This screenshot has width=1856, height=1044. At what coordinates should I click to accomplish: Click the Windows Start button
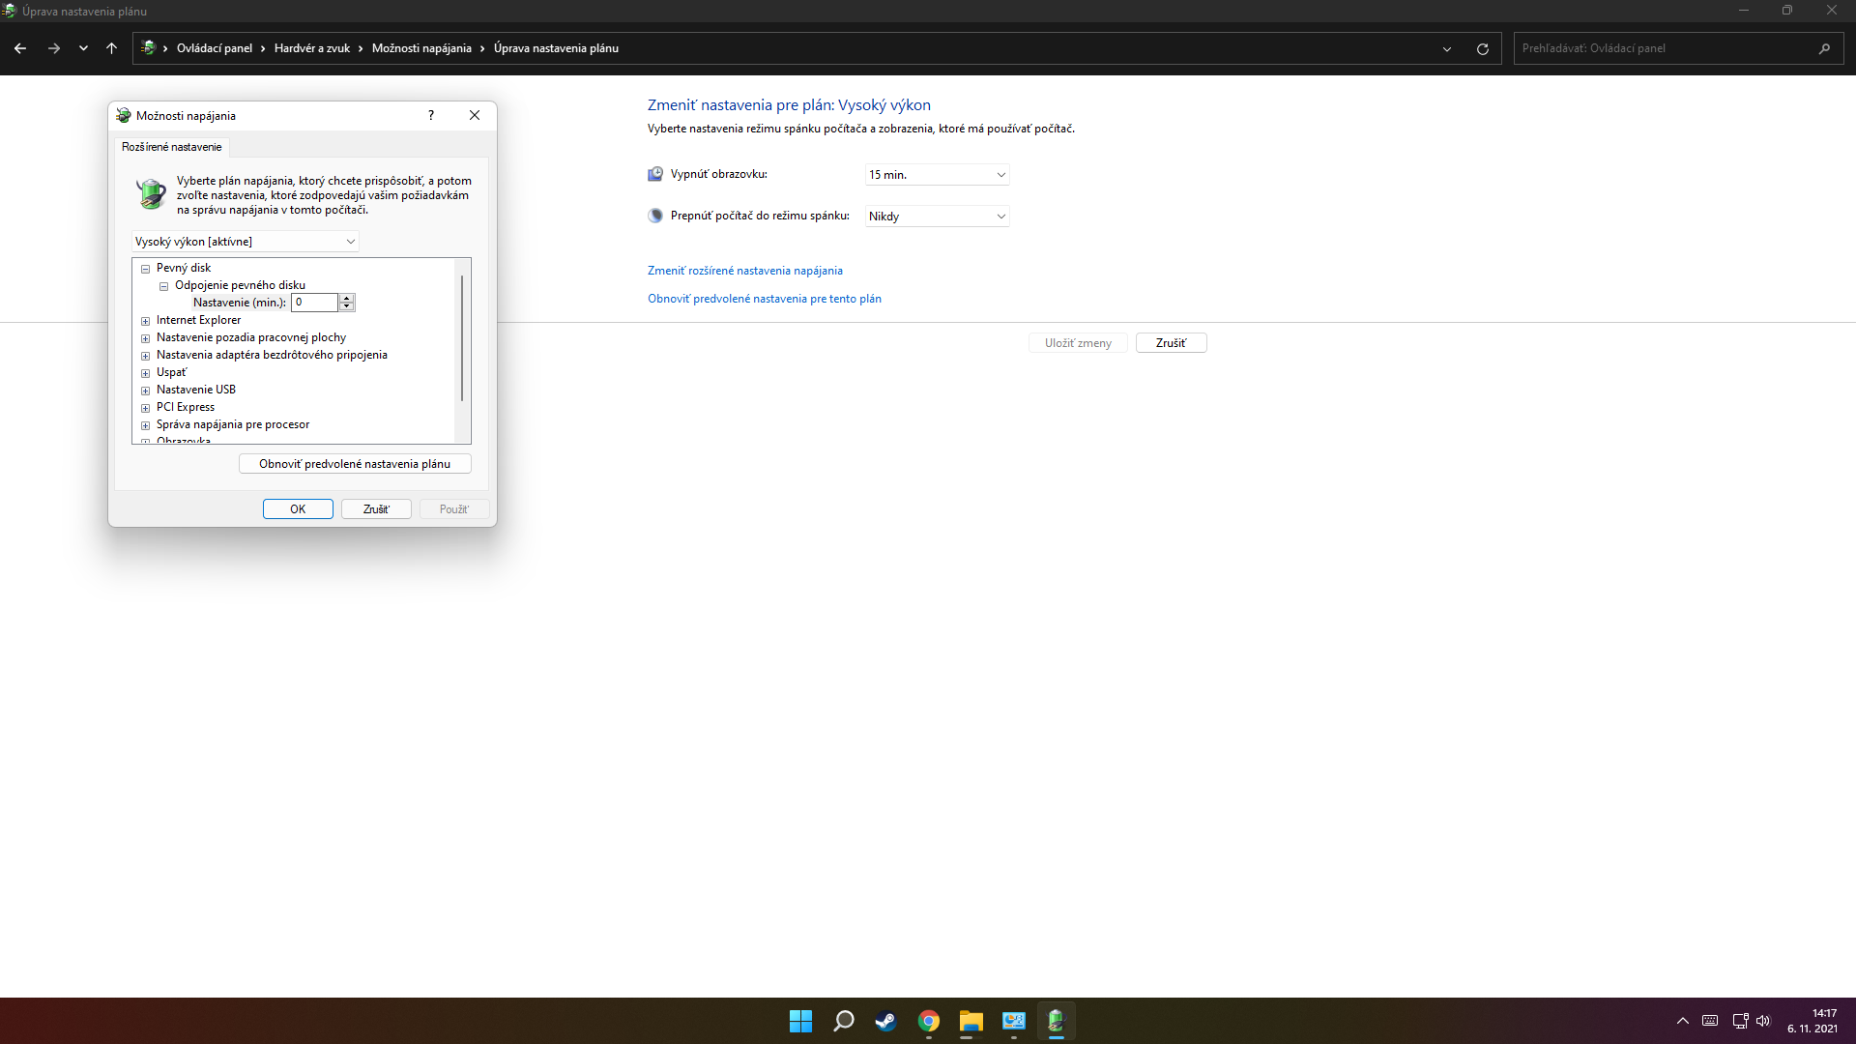click(800, 1021)
